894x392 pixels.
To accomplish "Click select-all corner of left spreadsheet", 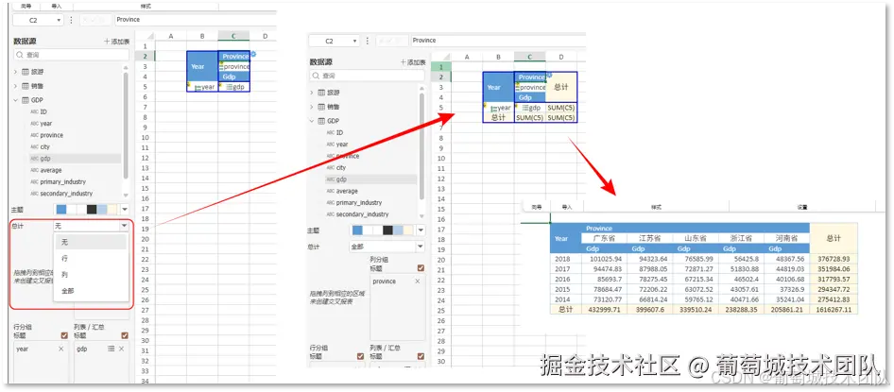I will (146, 37).
